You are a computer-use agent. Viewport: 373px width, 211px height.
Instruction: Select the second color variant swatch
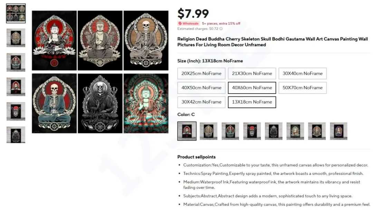[x=208, y=131]
